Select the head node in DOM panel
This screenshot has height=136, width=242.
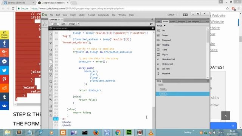163,89
